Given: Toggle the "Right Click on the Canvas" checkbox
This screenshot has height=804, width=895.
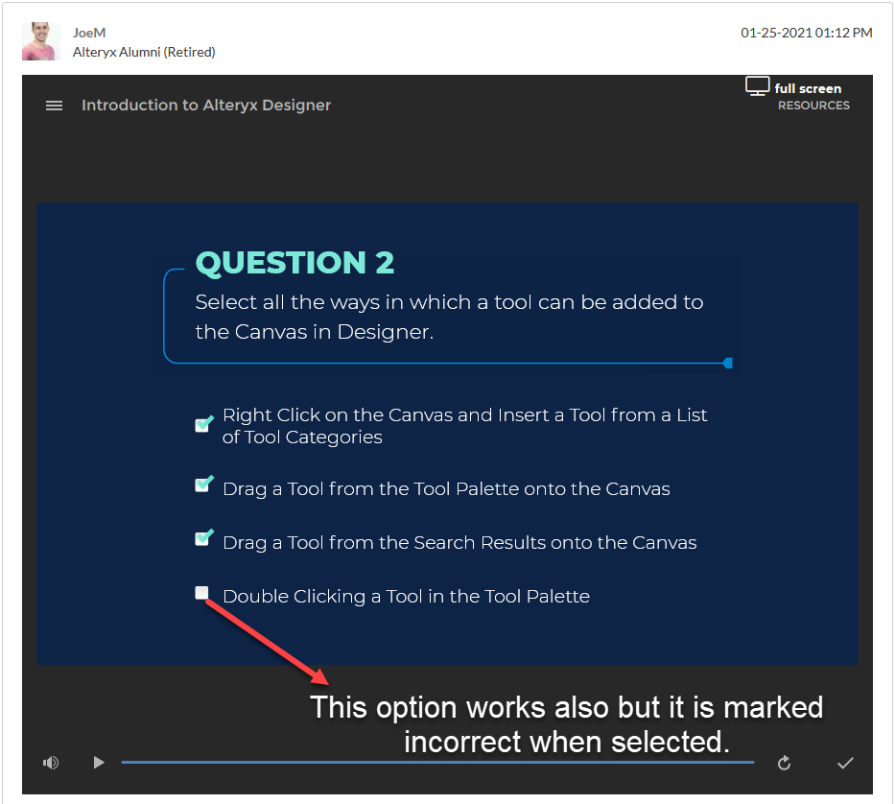Looking at the screenshot, I should (x=202, y=423).
